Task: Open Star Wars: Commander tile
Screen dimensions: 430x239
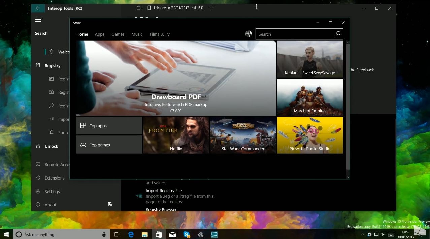Action: [243, 135]
